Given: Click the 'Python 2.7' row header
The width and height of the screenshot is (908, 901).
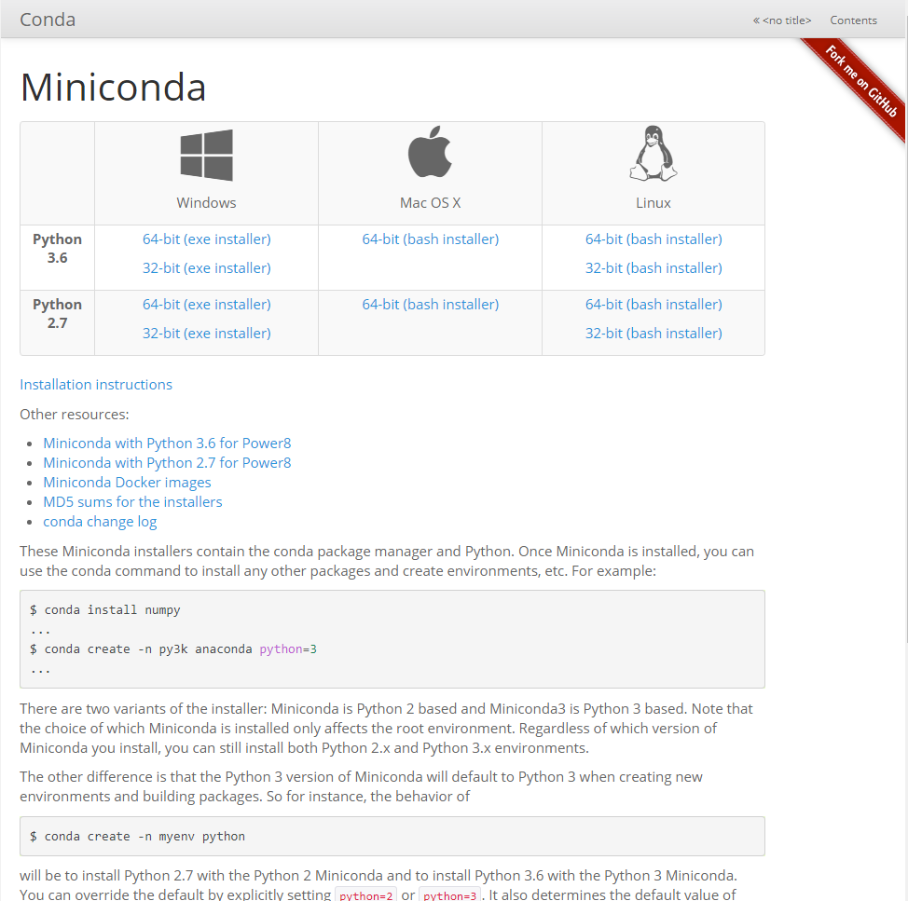Looking at the screenshot, I should point(57,314).
